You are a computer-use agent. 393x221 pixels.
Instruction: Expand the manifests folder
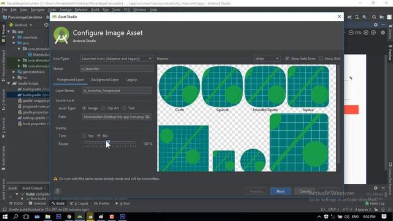pos(14,37)
